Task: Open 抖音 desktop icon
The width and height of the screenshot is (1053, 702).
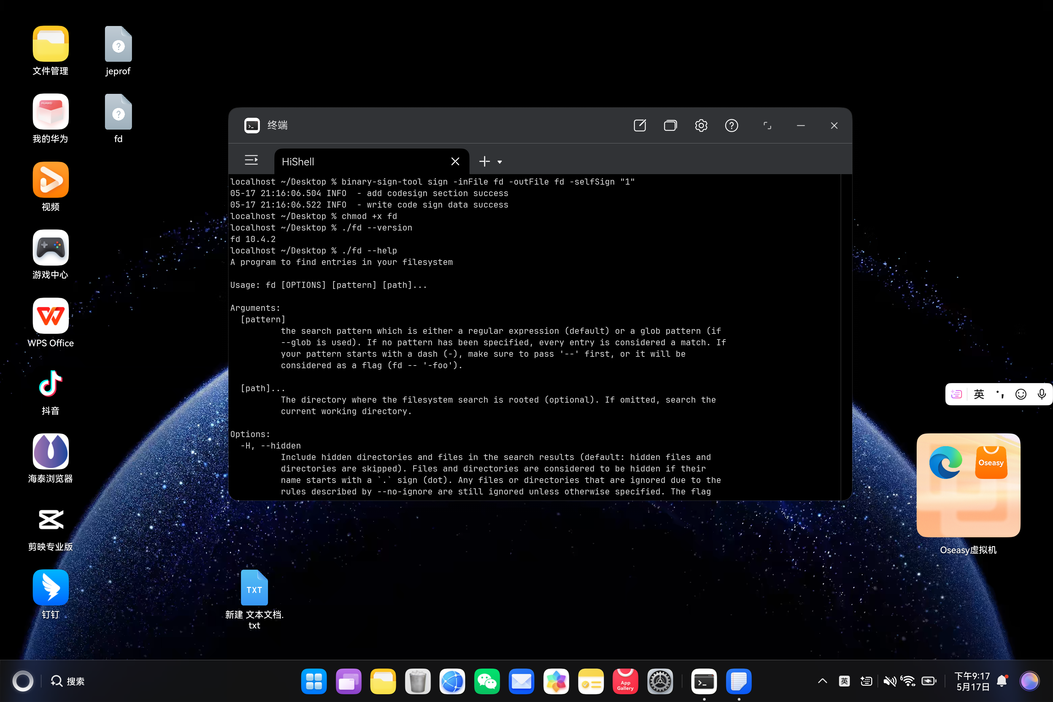Action: [51, 391]
